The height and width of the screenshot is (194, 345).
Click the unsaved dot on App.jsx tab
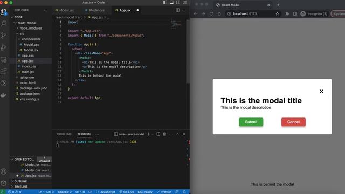[137, 10]
